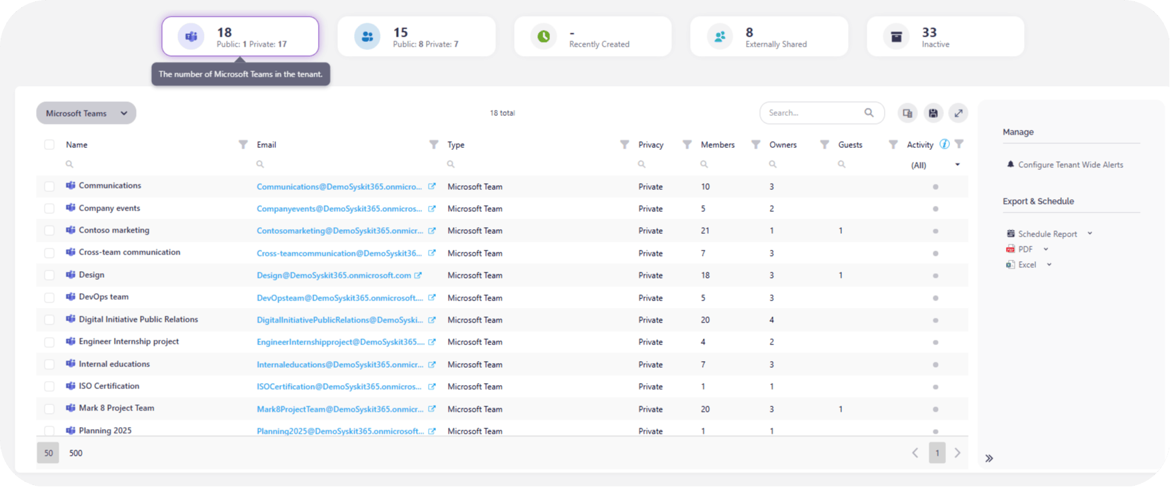
Task: Open external link for Communications email
Action: 432,187
